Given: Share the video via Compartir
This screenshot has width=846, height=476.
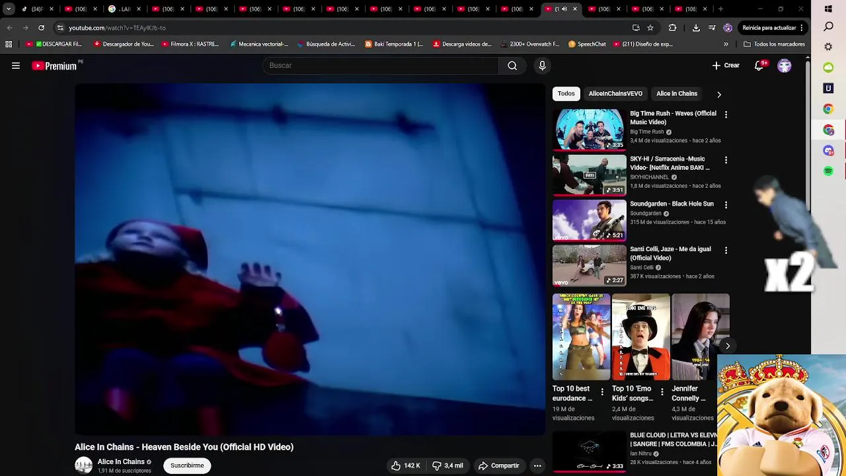Looking at the screenshot, I should click(x=499, y=465).
